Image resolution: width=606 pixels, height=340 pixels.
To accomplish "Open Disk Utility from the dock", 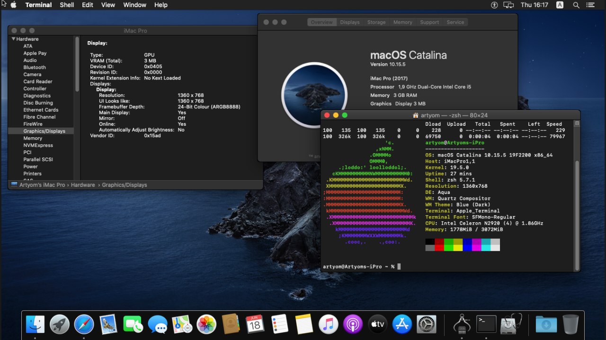I will 511,324.
